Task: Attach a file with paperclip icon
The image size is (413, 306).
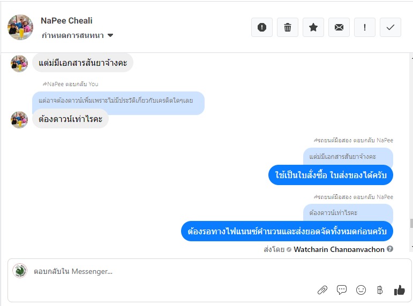Action: tap(322, 290)
